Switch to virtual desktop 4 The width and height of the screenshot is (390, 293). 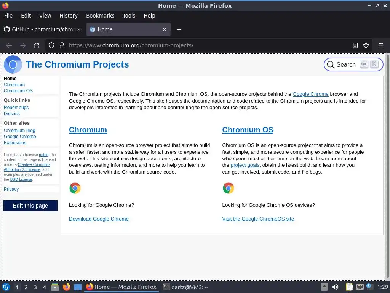45,287
